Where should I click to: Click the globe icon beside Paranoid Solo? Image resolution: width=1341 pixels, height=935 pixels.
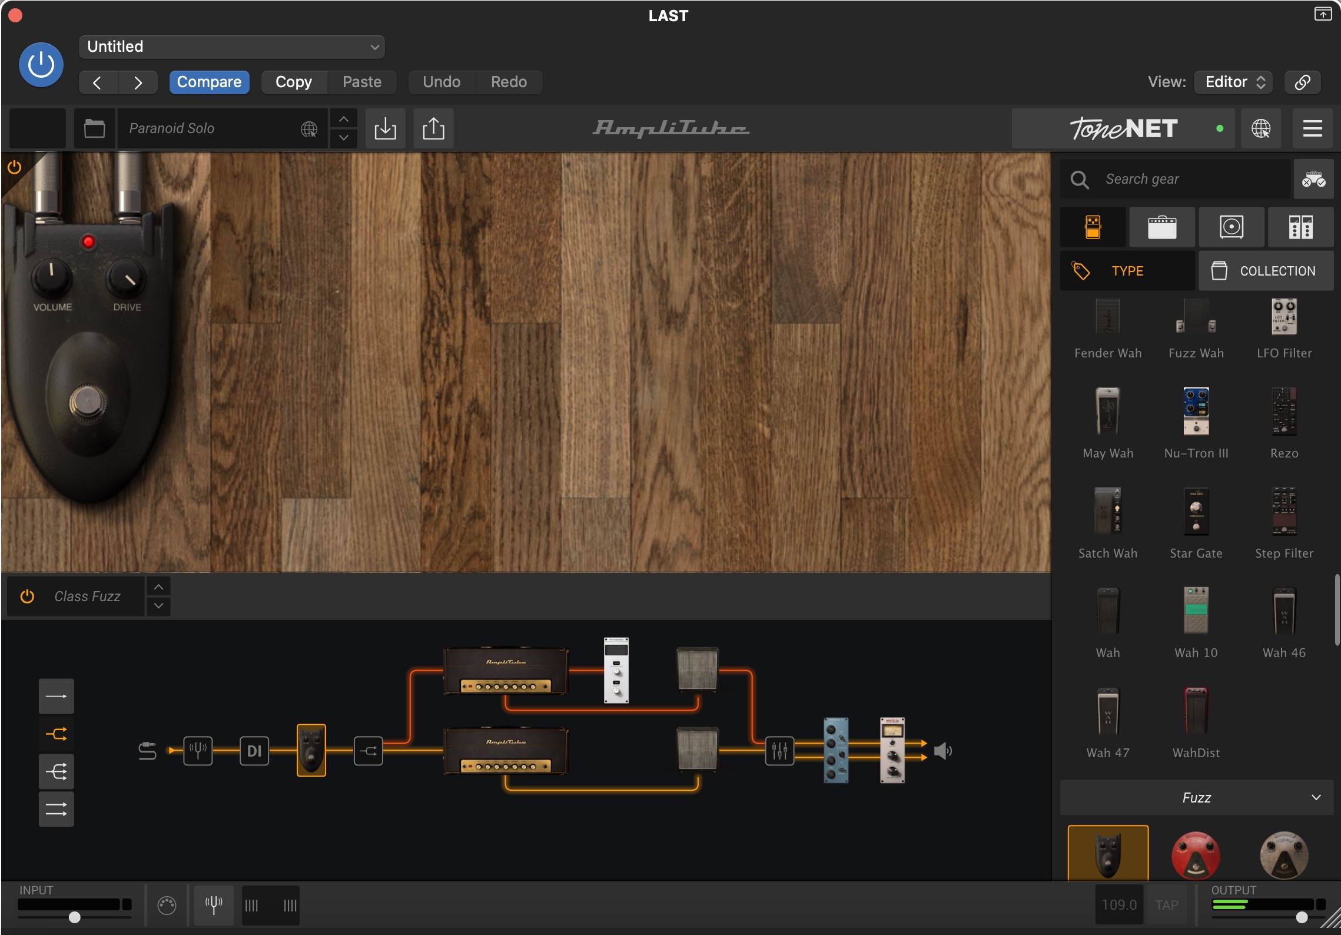click(309, 128)
